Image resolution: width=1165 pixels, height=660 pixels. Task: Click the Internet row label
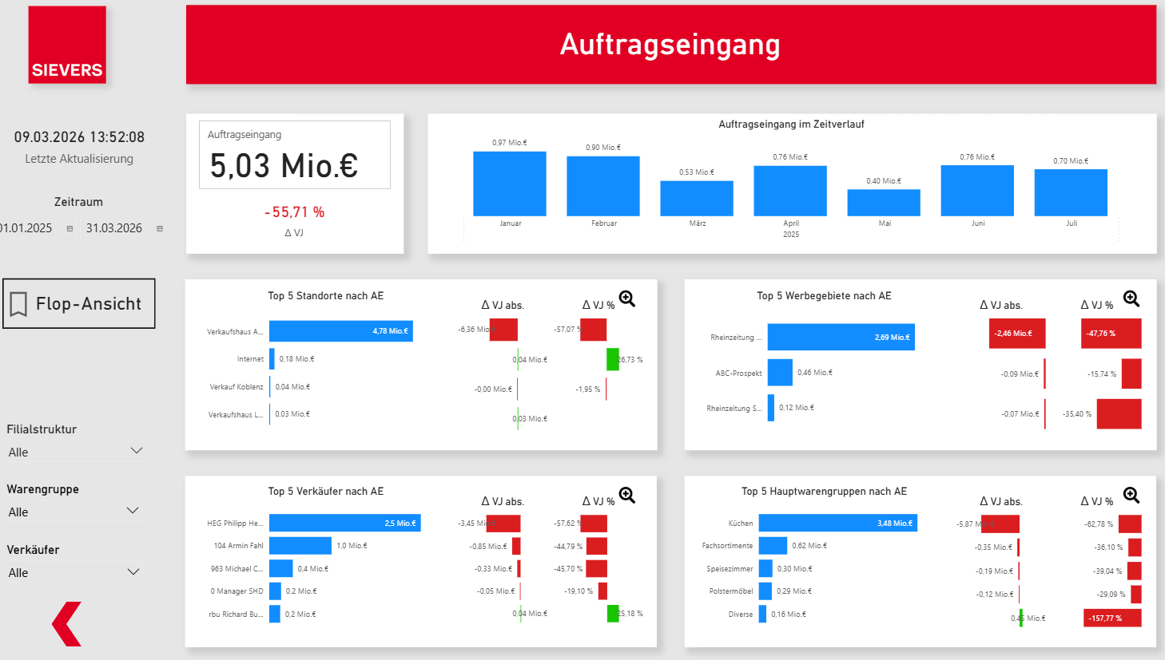coord(250,359)
